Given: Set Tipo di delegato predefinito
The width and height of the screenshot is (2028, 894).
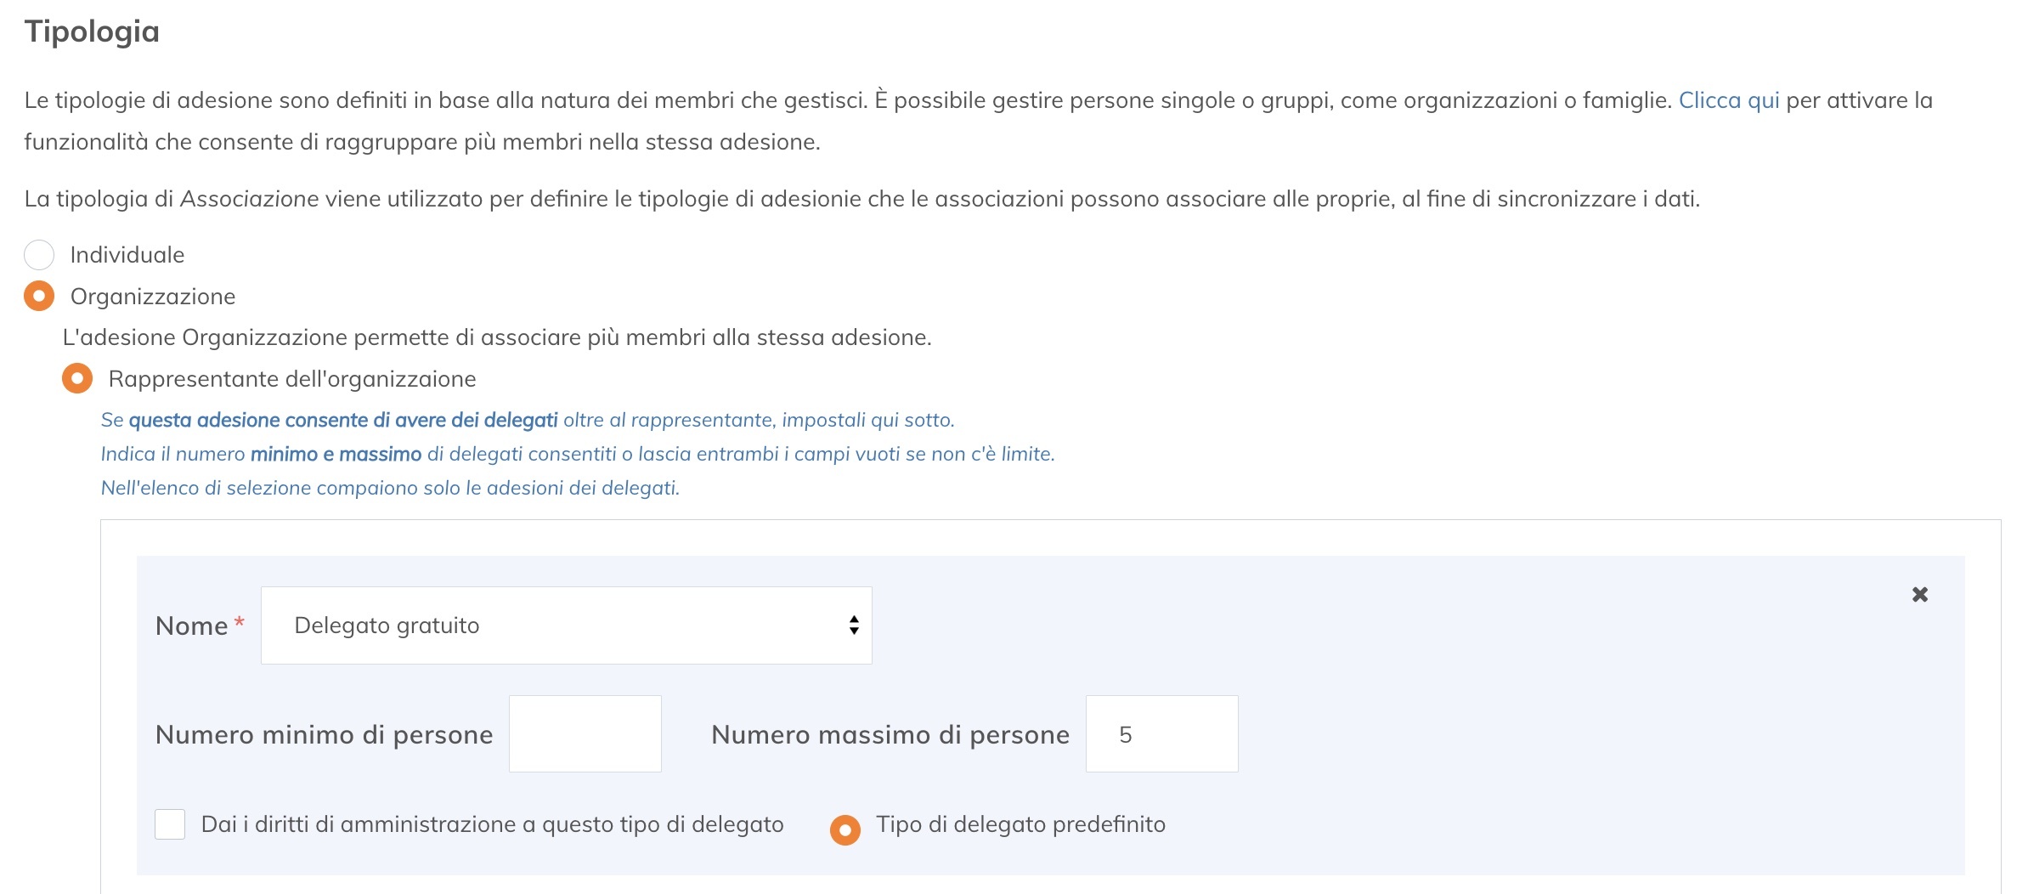Looking at the screenshot, I should point(846,823).
